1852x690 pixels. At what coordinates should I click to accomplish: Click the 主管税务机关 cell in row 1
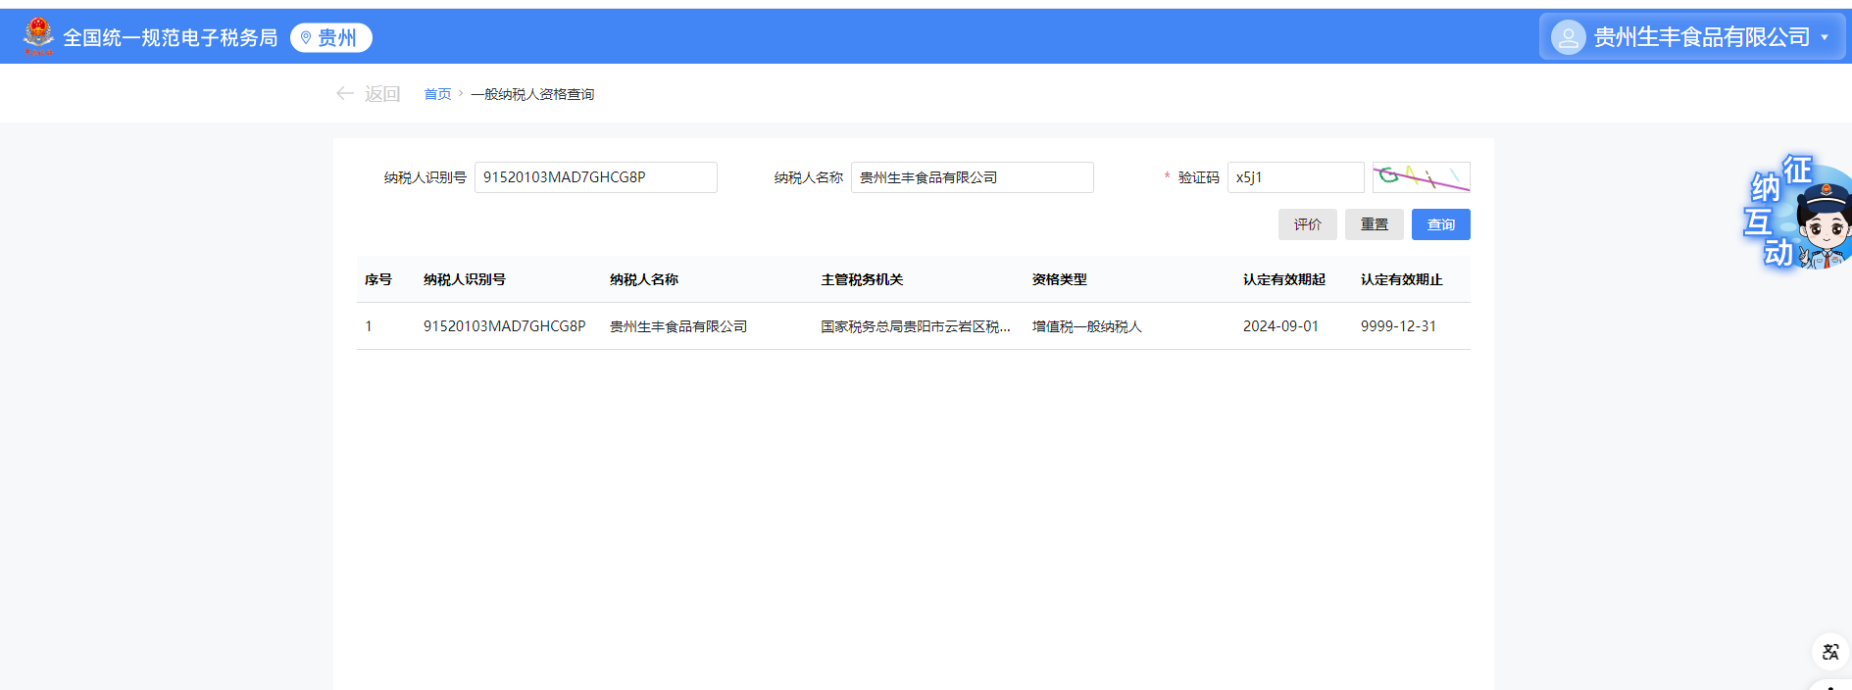pyautogui.click(x=915, y=326)
